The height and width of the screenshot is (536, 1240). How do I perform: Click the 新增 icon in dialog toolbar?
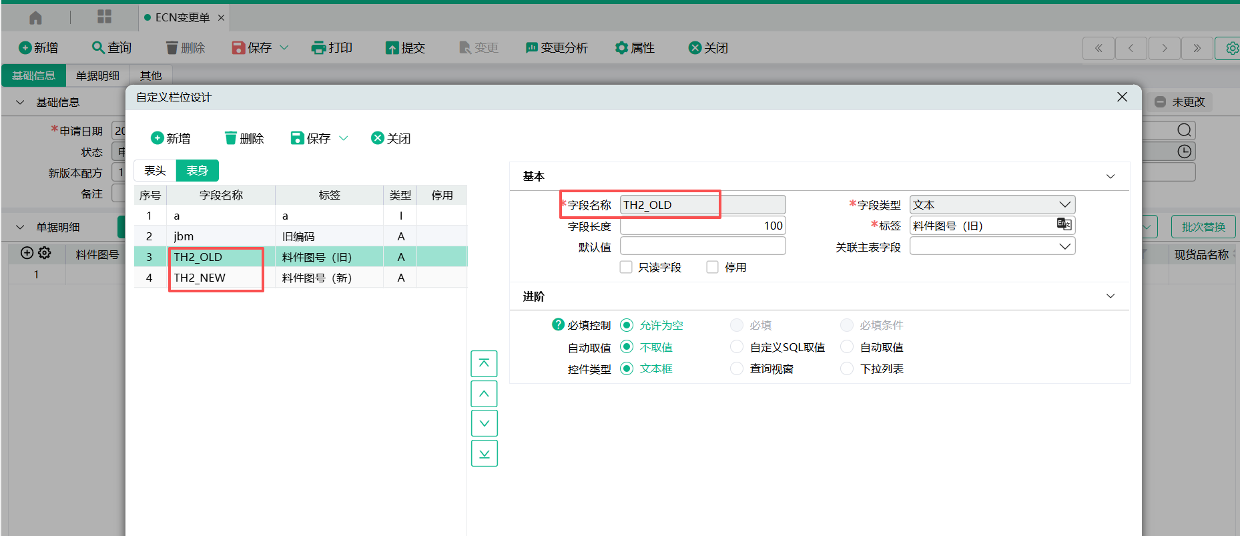point(158,138)
